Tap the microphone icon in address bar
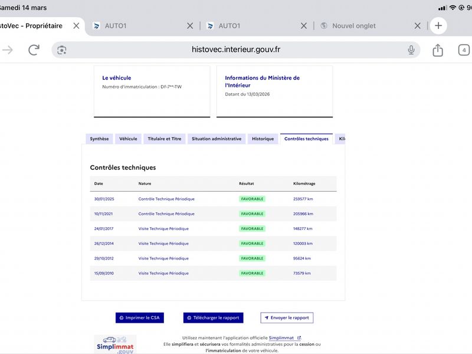 pyautogui.click(x=411, y=50)
